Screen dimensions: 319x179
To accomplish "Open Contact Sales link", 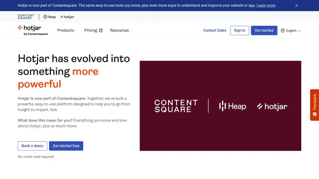I will [x=215, y=30].
